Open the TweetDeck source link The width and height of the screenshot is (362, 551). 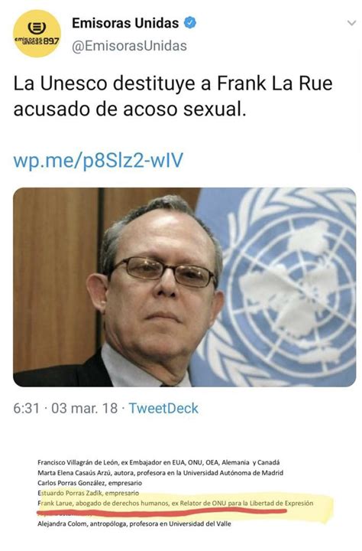point(163,409)
